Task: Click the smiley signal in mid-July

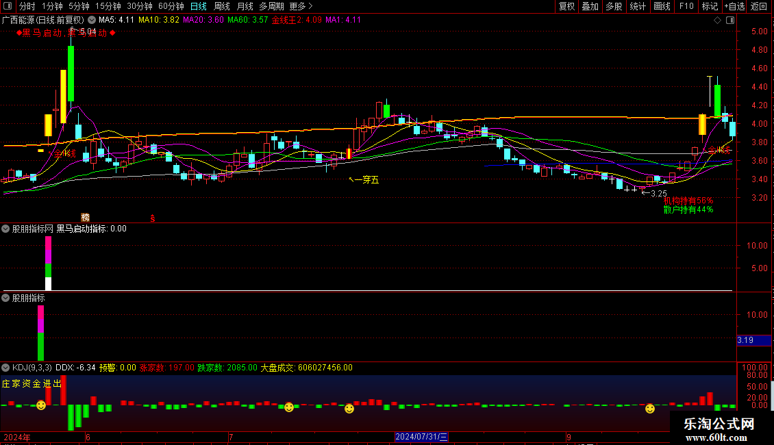Action: click(289, 407)
